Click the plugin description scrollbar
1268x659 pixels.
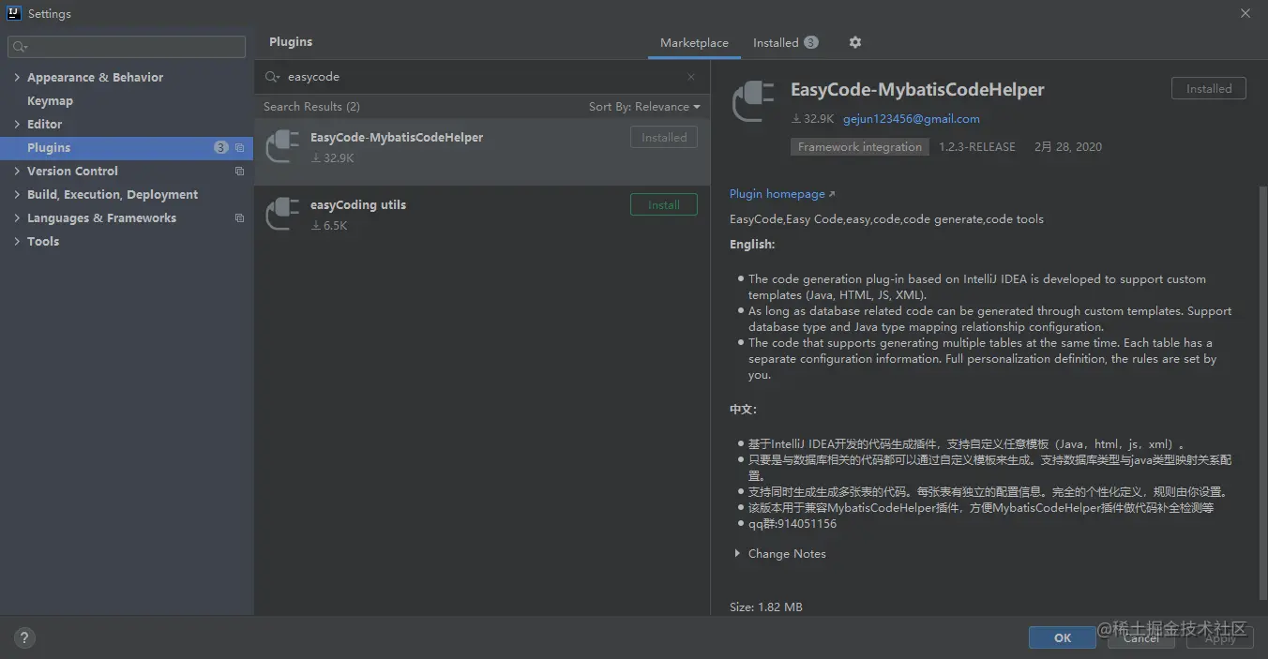1261,392
